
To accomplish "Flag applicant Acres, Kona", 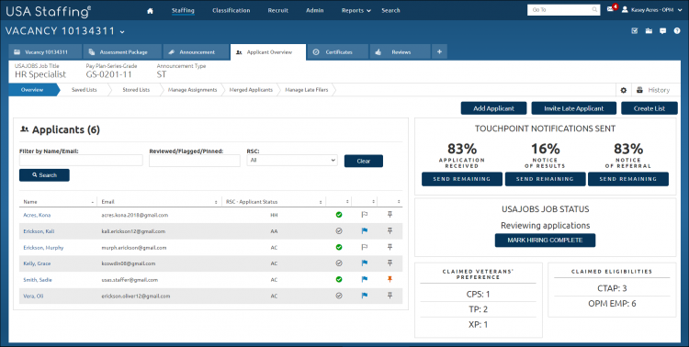I will tap(365, 215).
